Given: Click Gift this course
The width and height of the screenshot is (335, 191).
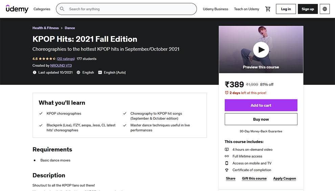Looking at the screenshot, I should point(254,178).
